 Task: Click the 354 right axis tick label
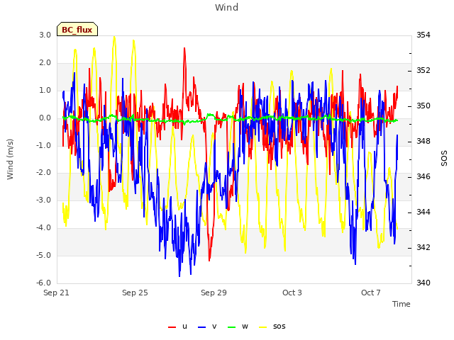[423, 35]
